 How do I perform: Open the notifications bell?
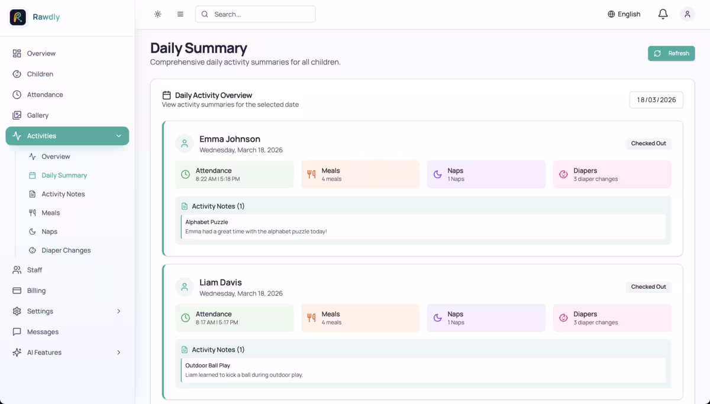[663, 14]
